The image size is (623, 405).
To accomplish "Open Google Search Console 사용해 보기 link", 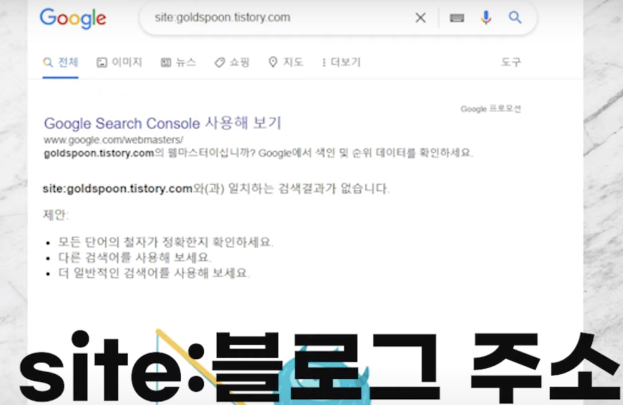I will point(163,123).
